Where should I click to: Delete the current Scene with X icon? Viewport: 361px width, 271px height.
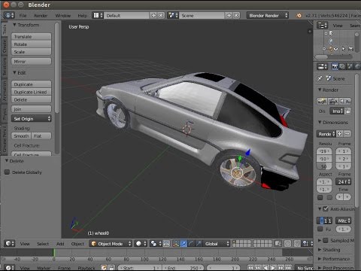(236, 15)
